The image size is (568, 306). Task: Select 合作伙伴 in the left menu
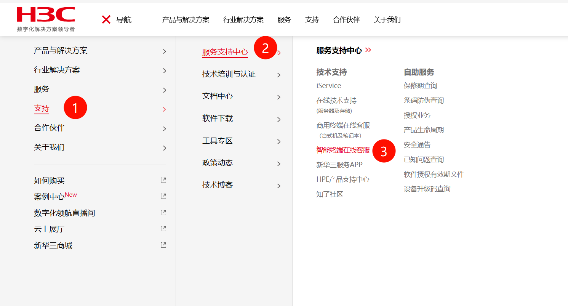pyautogui.click(x=49, y=128)
